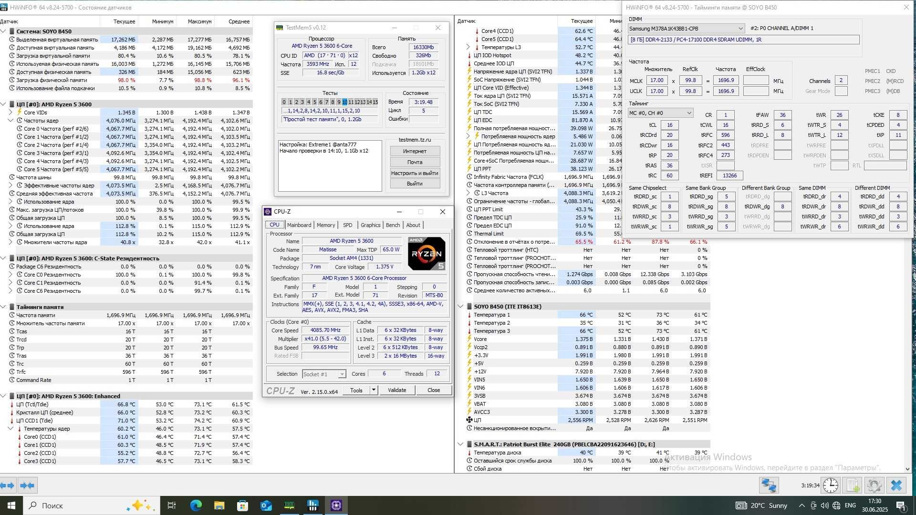Open the volume tray icon
This screenshot has width=916, height=515.
click(x=825, y=505)
